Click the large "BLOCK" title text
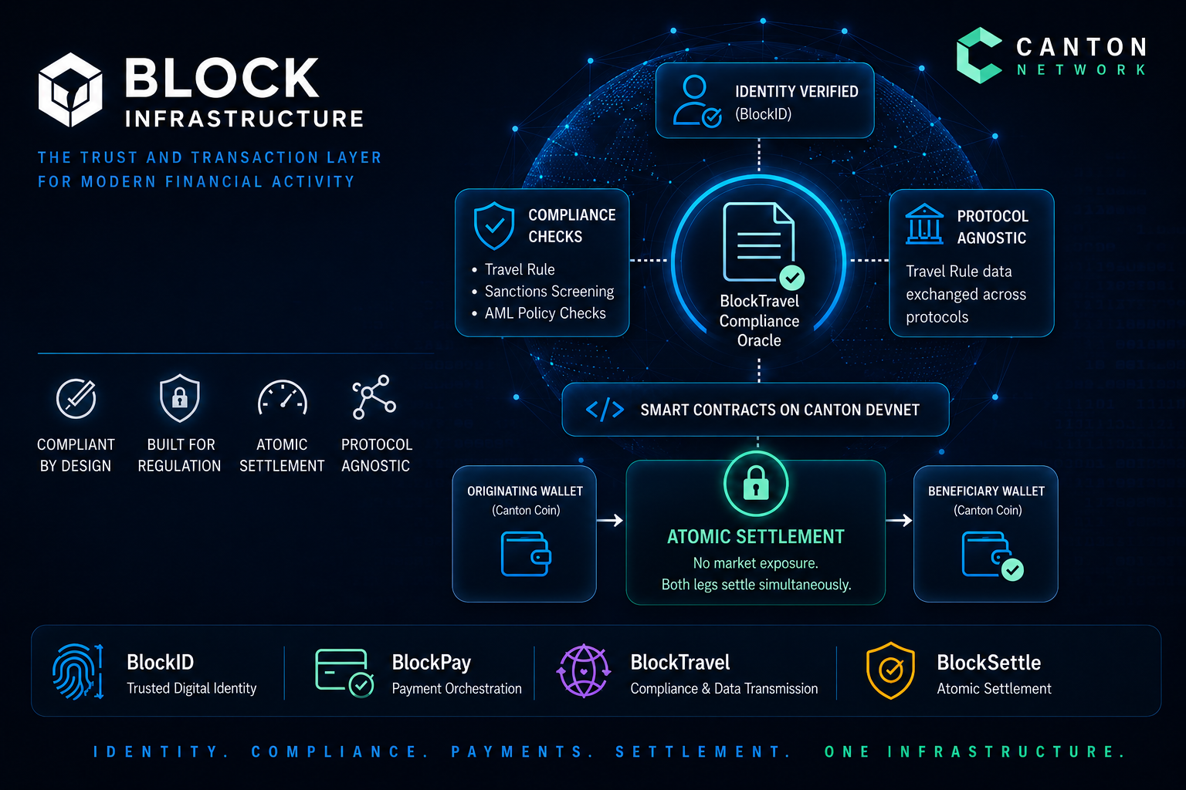 click(x=222, y=79)
